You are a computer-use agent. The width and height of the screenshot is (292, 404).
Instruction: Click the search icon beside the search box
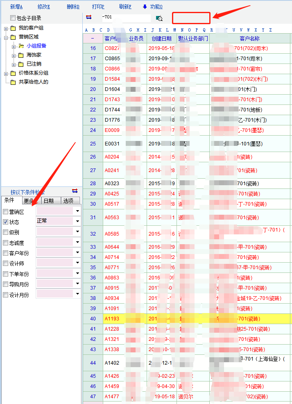[159, 18]
